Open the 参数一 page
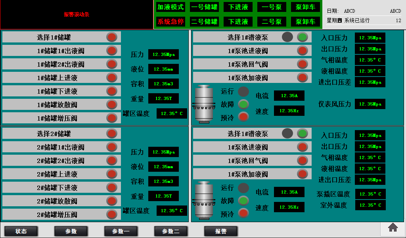Screen dimensions: 406x238 click(121, 231)
